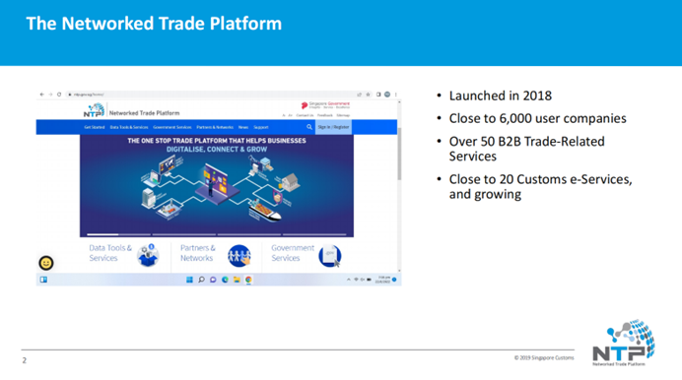Open the Partners & Networks people icon
Image resolution: width=682 pixels, height=380 pixels.
(x=239, y=256)
